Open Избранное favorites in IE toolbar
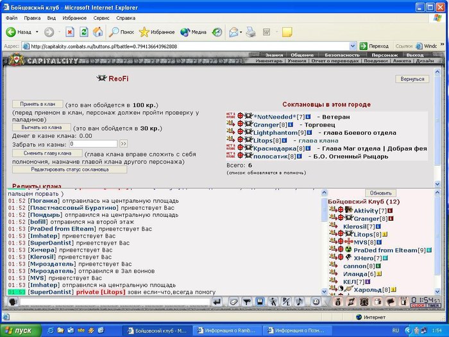The width and height of the screenshot is (449, 337). pos(157,31)
